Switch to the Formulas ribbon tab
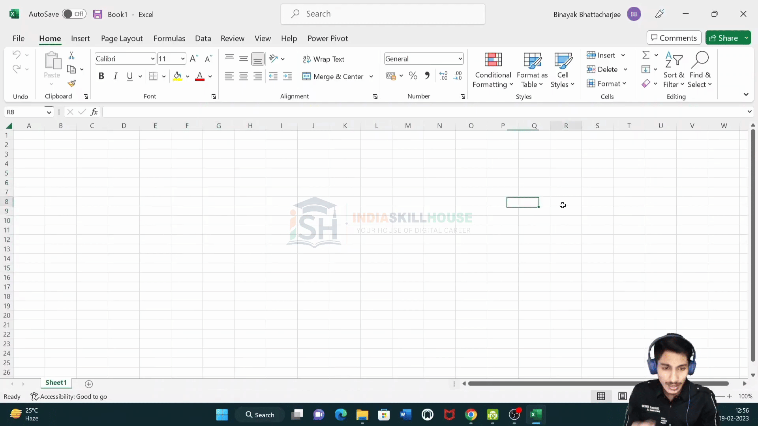 point(169,38)
